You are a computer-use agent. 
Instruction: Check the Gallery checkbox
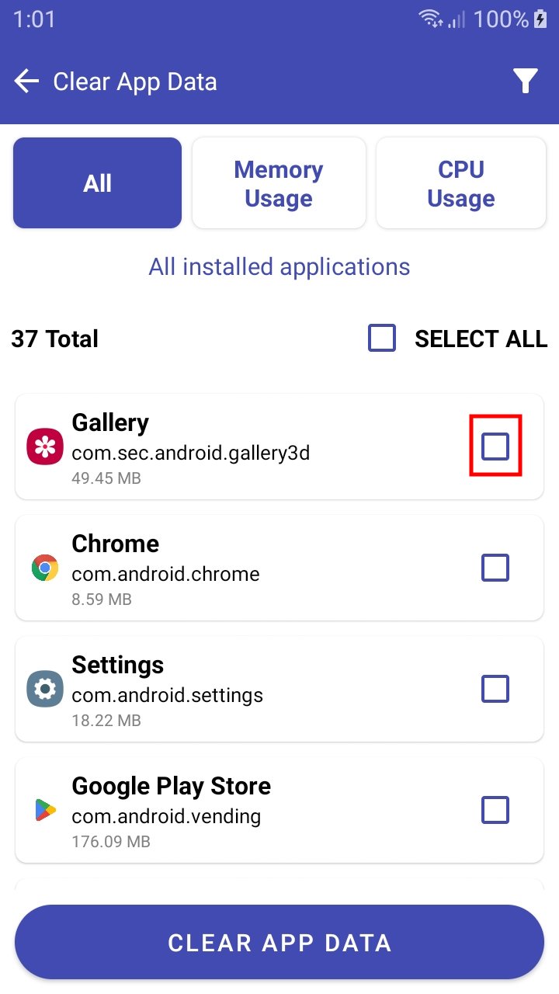click(x=495, y=446)
